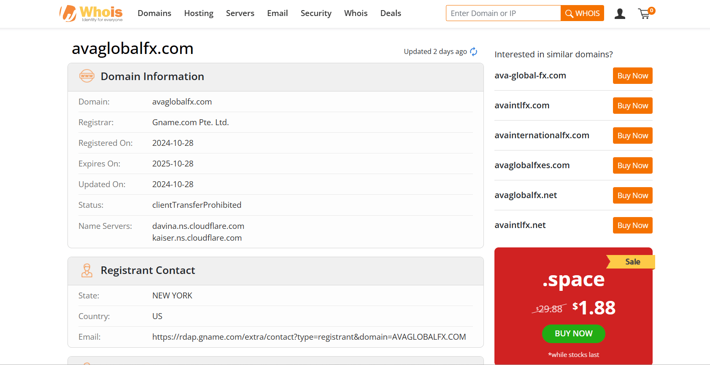This screenshot has height=365, width=710.
Task: Buy Now for ava-global-fx.com
Action: click(633, 76)
